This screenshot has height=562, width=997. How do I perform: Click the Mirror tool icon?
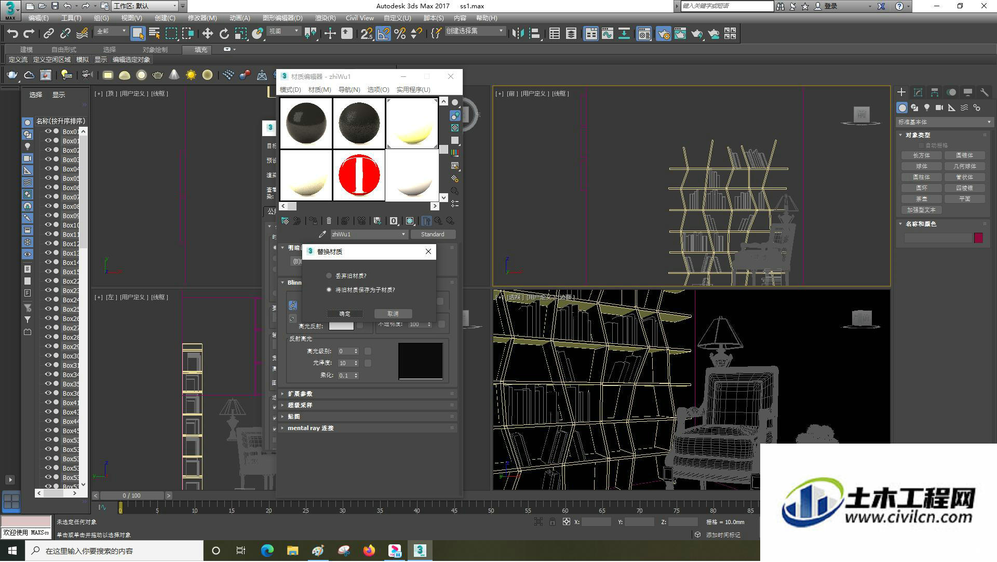pos(518,34)
